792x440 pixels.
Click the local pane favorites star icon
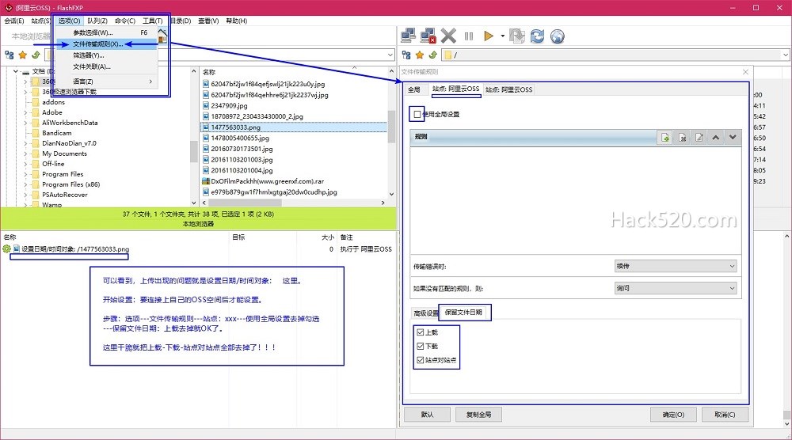[23, 55]
